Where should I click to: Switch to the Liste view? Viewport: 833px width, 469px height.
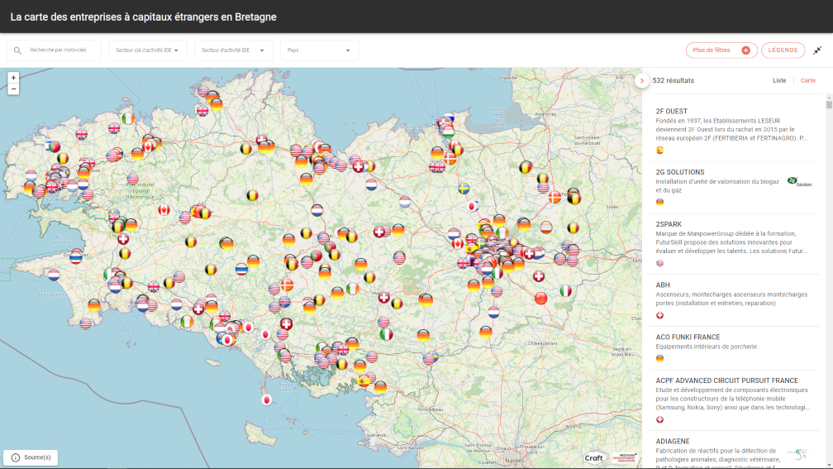tap(779, 80)
